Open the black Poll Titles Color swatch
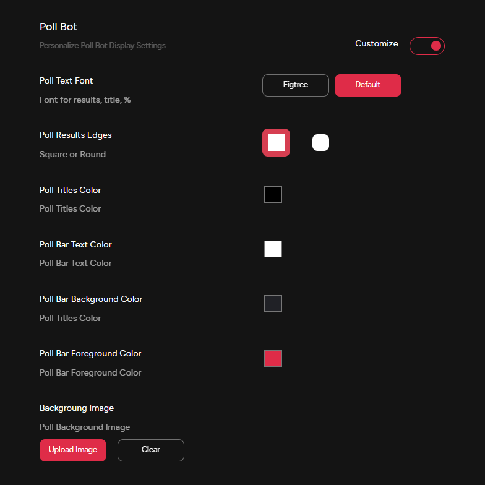Viewport: 485px width, 485px height. [x=273, y=194]
